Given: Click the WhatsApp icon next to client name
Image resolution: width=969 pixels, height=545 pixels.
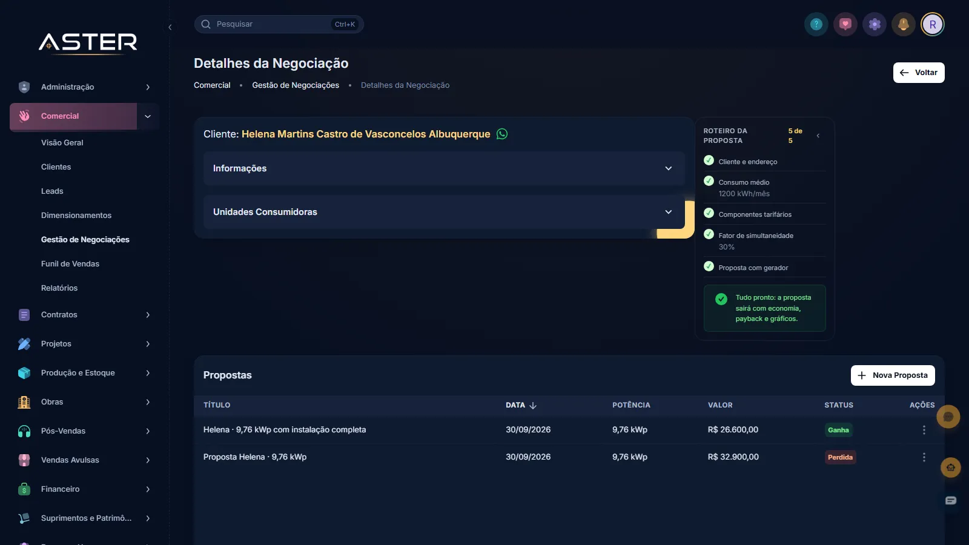Looking at the screenshot, I should [502, 134].
